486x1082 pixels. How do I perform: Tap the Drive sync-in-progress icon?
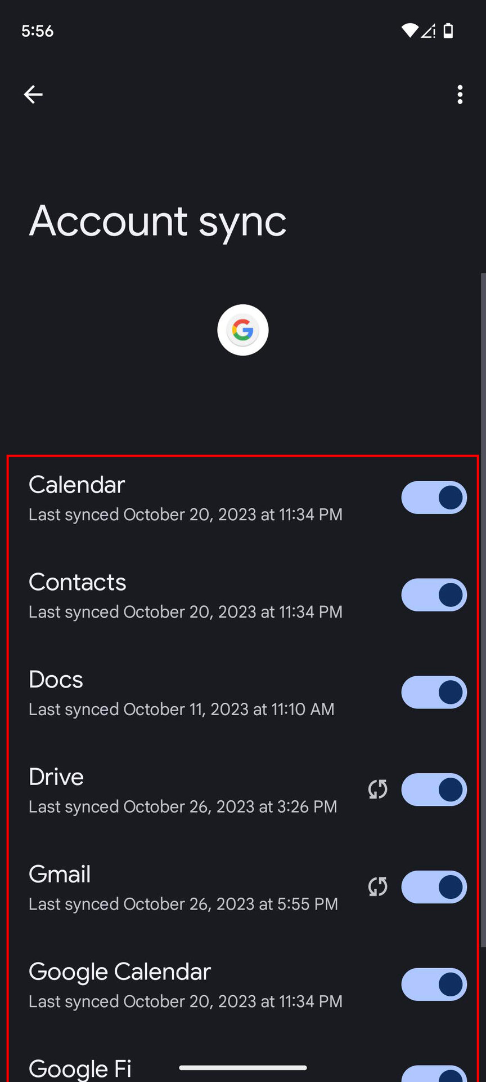[x=378, y=790]
